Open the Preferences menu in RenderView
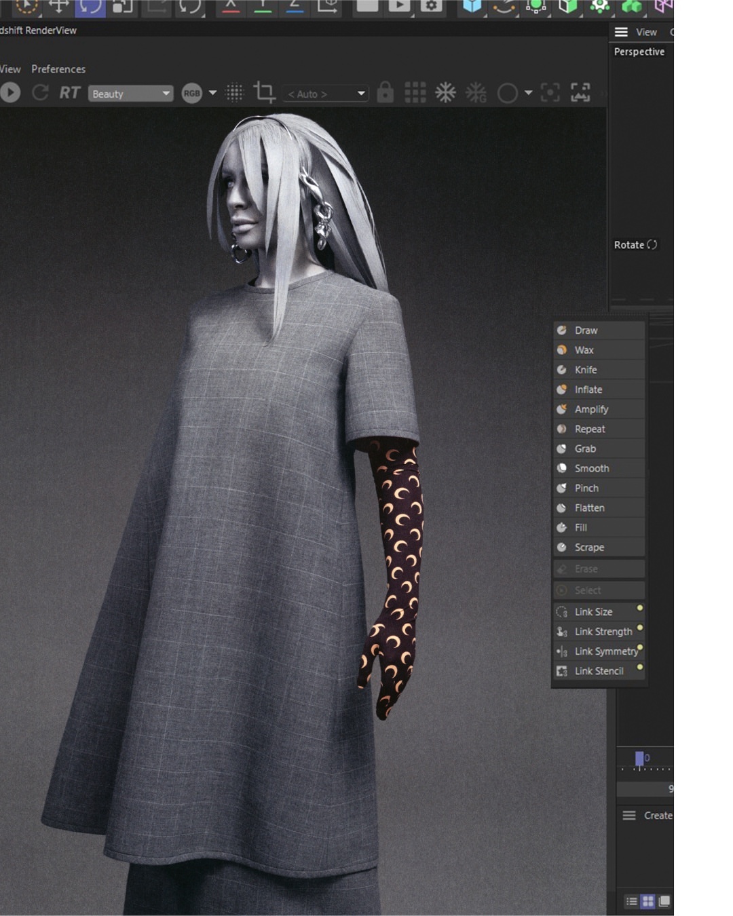 pyautogui.click(x=58, y=69)
